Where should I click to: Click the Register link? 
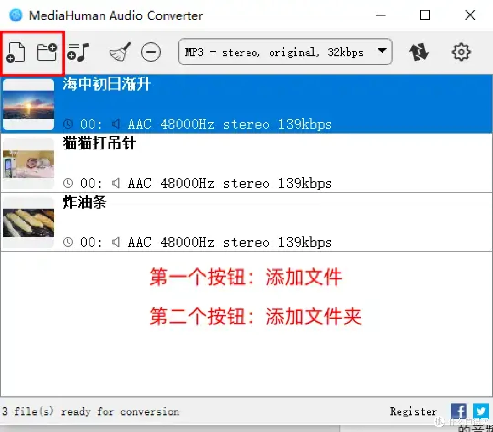[414, 411]
